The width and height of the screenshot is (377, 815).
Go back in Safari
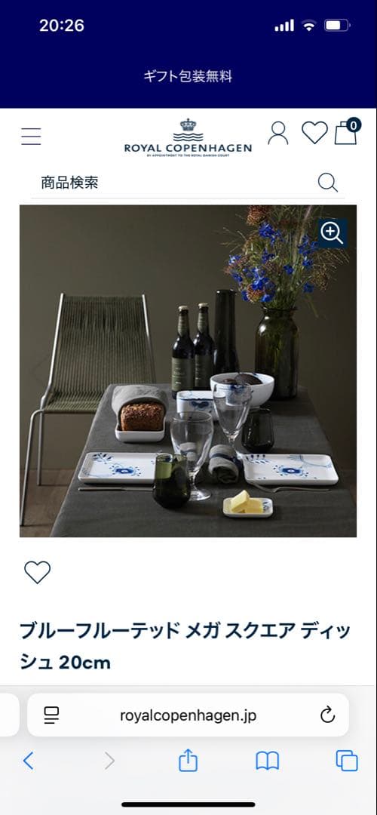[29, 761]
